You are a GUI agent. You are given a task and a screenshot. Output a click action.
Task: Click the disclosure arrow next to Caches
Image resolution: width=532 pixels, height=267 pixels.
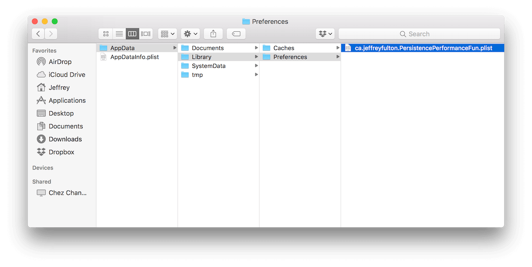pos(338,48)
